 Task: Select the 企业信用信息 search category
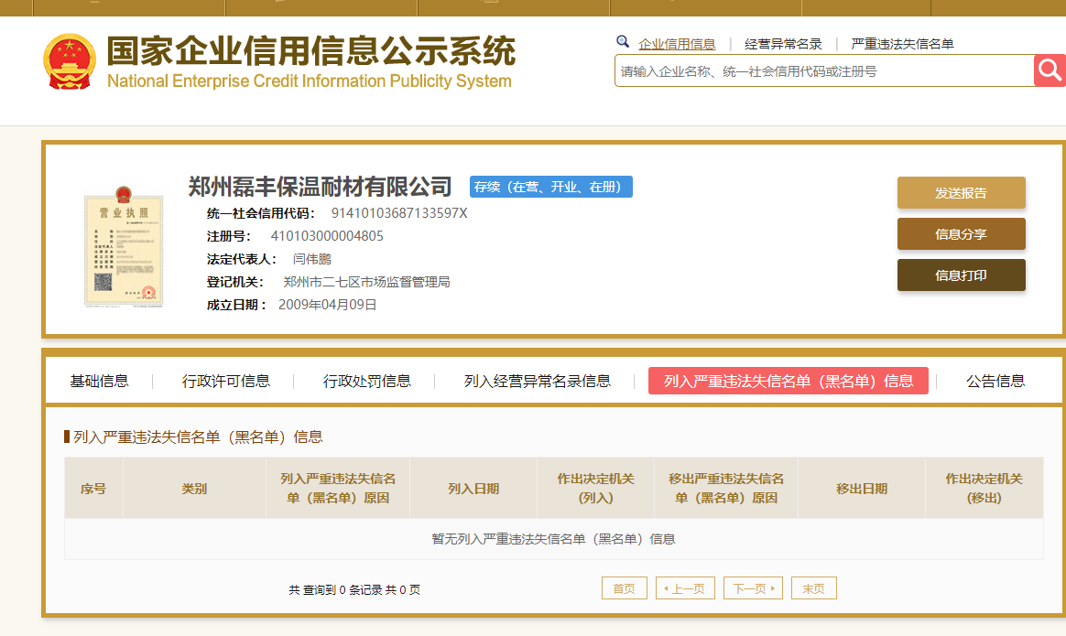coord(677,44)
